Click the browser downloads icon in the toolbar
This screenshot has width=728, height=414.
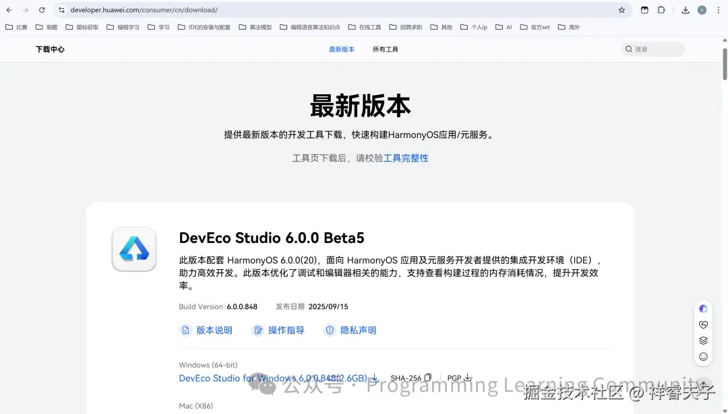[x=686, y=9]
